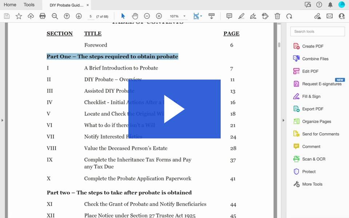
Task: Send file by email envelope
Action: coord(330,16)
